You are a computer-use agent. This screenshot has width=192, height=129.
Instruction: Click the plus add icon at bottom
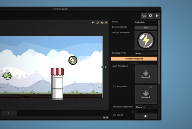click(x=104, y=117)
